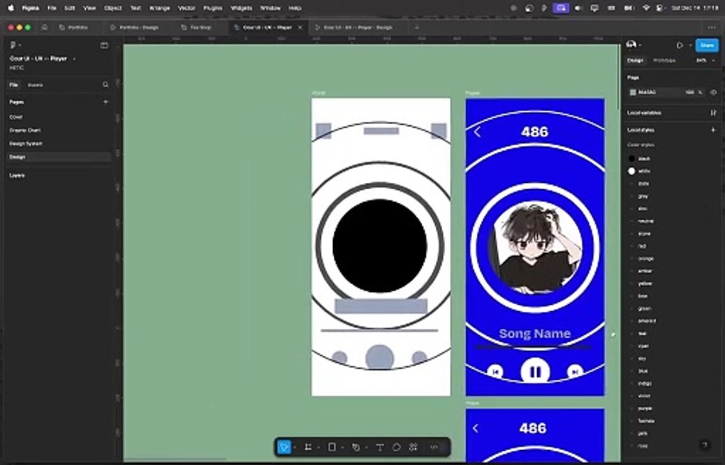Switch to the Assets tab in left panel
The height and width of the screenshot is (465, 725).
pos(35,85)
